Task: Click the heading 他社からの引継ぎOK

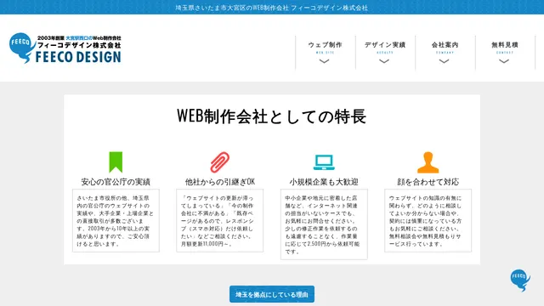Action: pyautogui.click(x=220, y=182)
